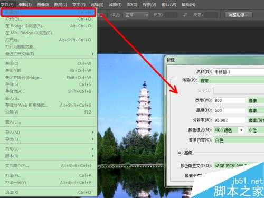Open 背景内容(C) dropdown showing 白色

[x=239, y=140]
